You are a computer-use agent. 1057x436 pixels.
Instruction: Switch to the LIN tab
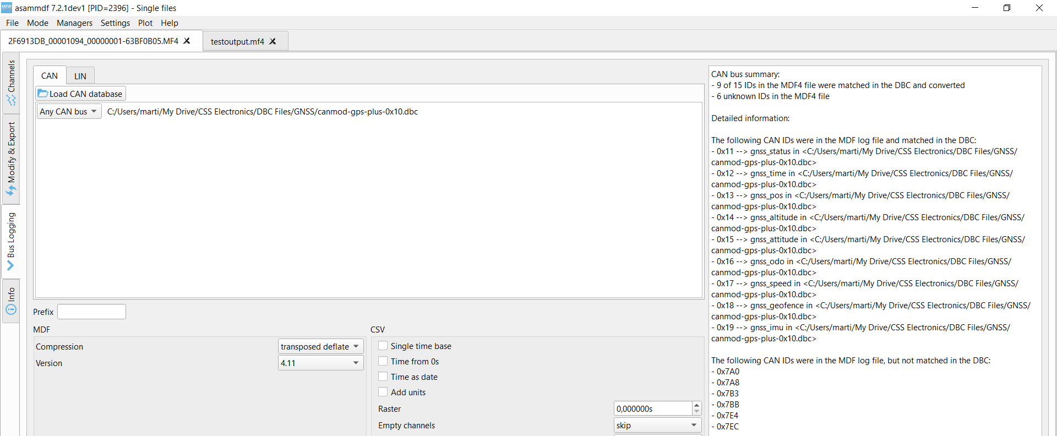80,76
